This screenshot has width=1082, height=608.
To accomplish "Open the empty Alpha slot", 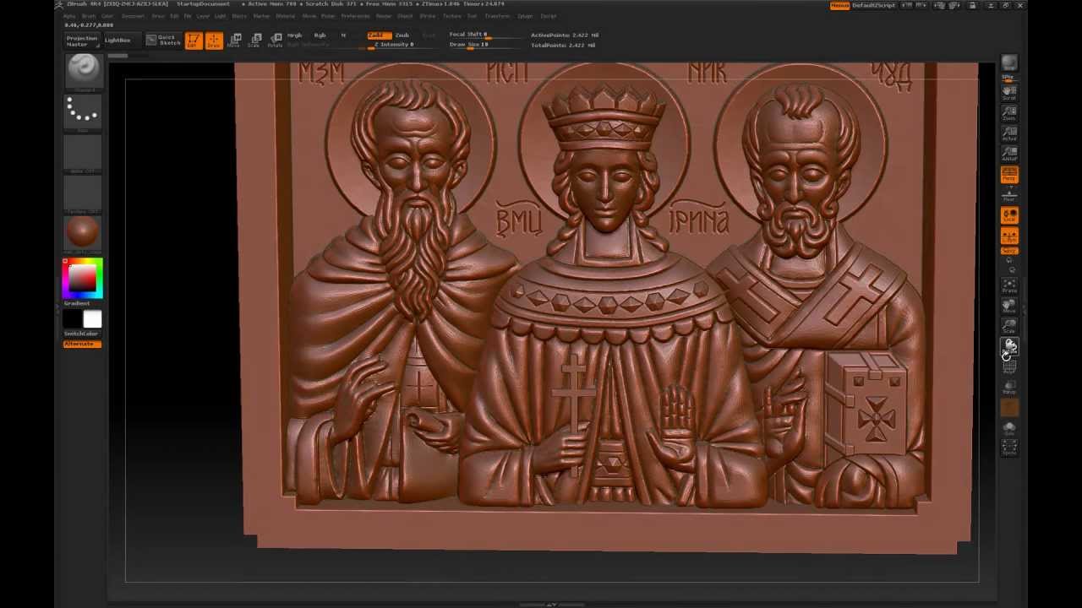I will pyautogui.click(x=83, y=152).
